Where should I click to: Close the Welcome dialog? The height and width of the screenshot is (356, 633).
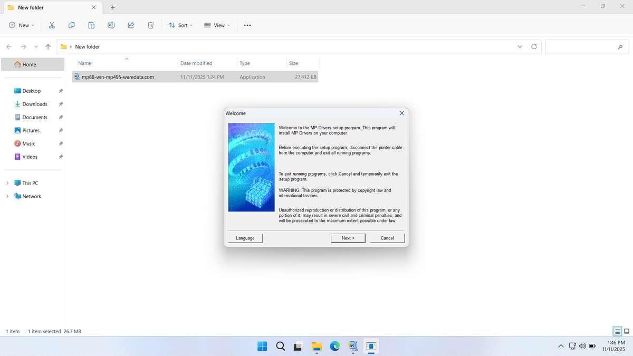(x=401, y=113)
